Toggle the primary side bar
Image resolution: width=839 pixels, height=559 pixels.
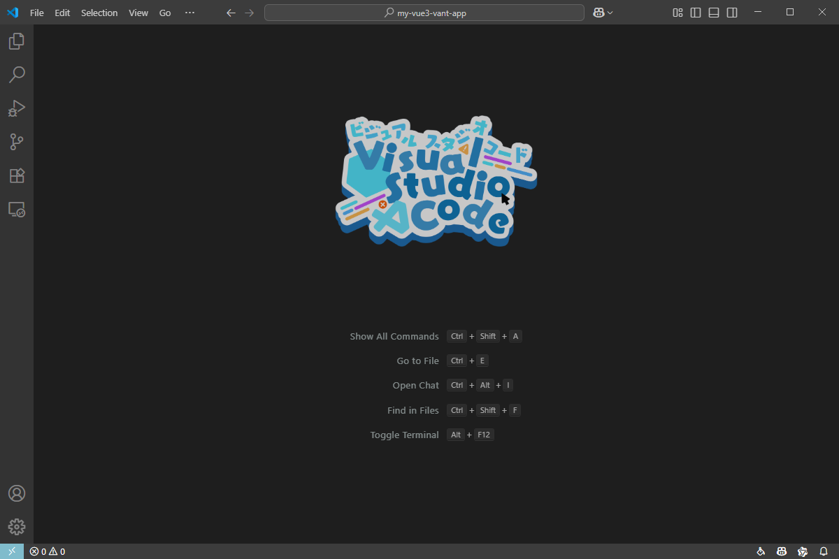pyautogui.click(x=696, y=13)
